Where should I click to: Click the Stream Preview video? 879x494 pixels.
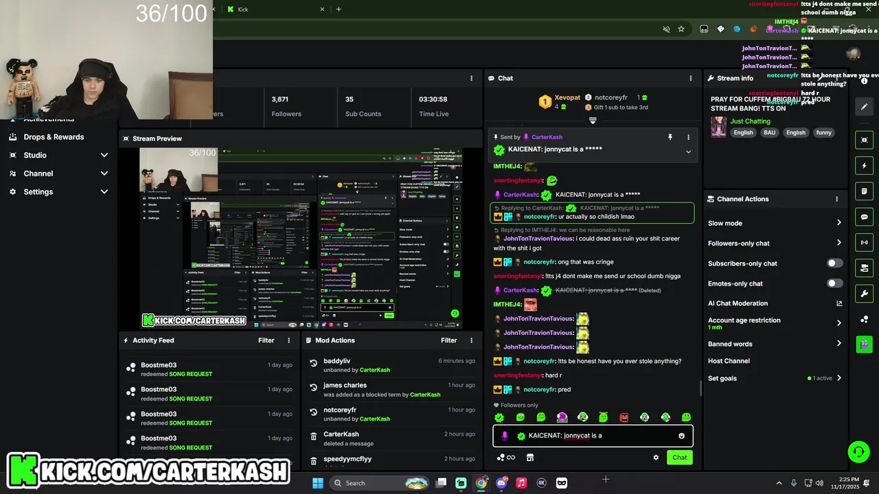301,238
